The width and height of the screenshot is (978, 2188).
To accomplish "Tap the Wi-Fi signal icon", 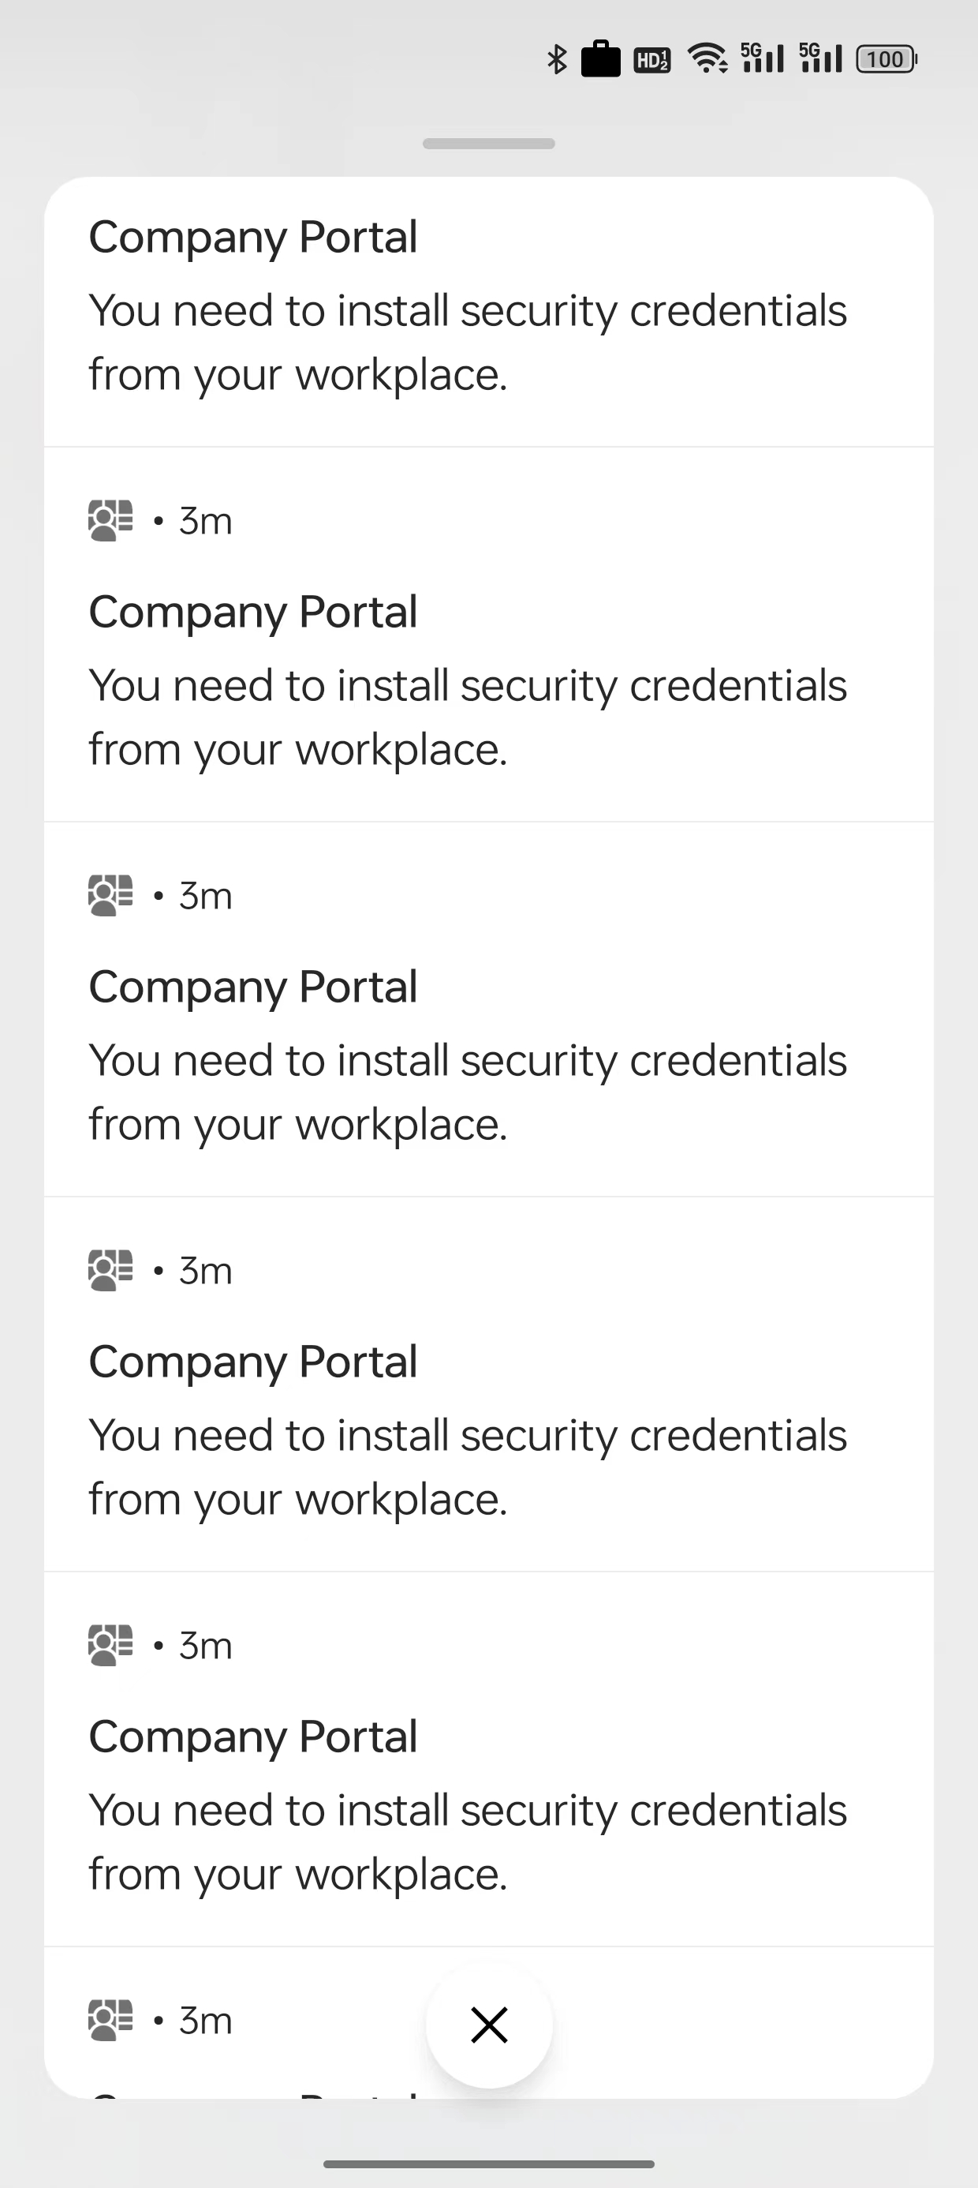I will (x=707, y=58).
